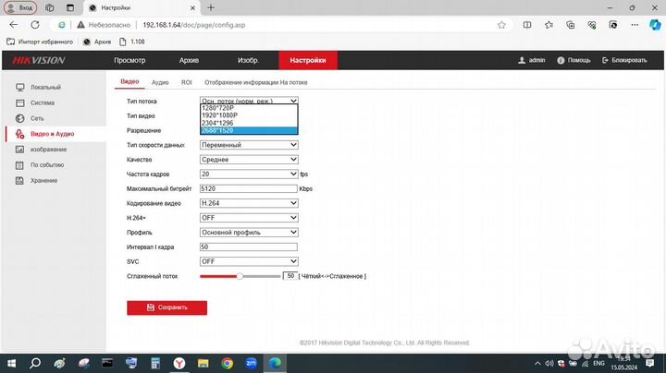
Task: Open the Windows Start menu
Action: pyautogui.click(x=11, y=363)
